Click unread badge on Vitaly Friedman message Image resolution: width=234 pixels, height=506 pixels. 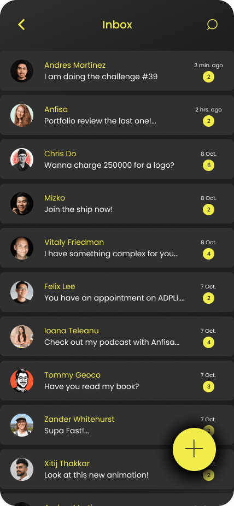[208, 254]
